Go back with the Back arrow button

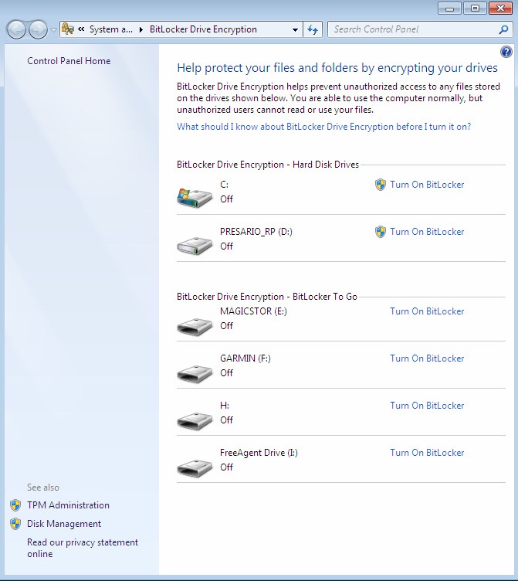click(16, 29)
